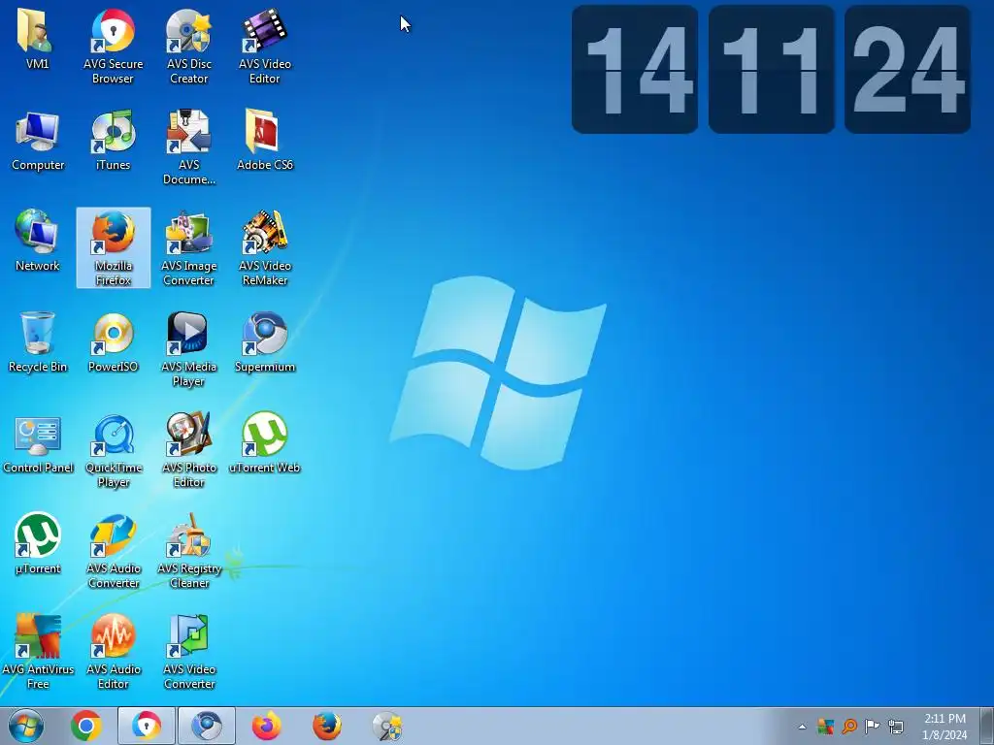This screenshot has height=745, width=994.
Task: Select the AVS Registry Cleaner shortcut
Action: [189, 551]
